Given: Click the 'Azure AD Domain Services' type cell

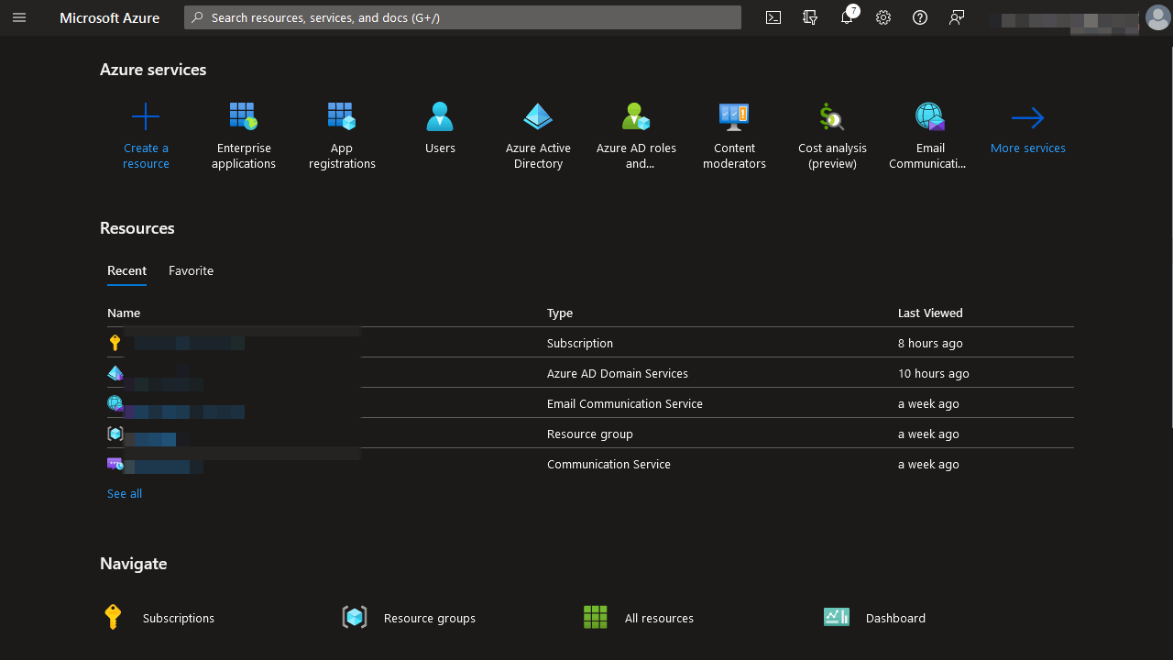Looking at the screenshot, I should tap(618, 373).
